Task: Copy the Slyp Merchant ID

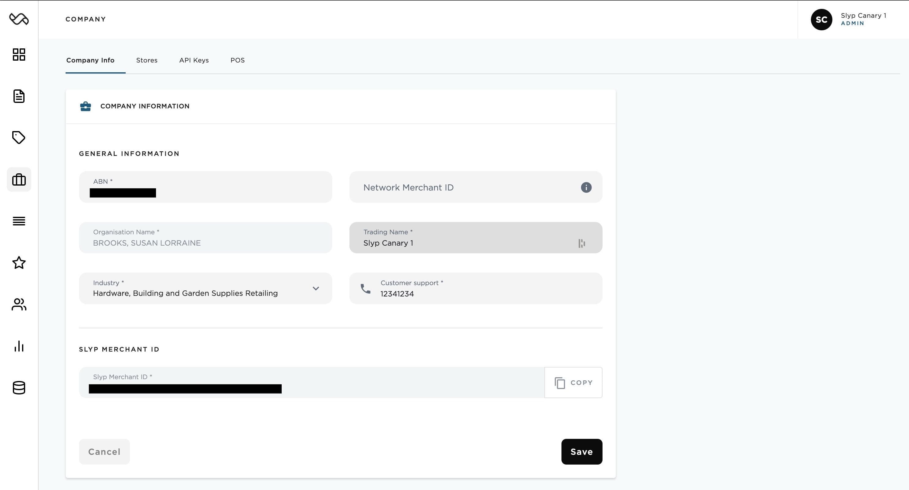Action: click(x=573, y=383)
